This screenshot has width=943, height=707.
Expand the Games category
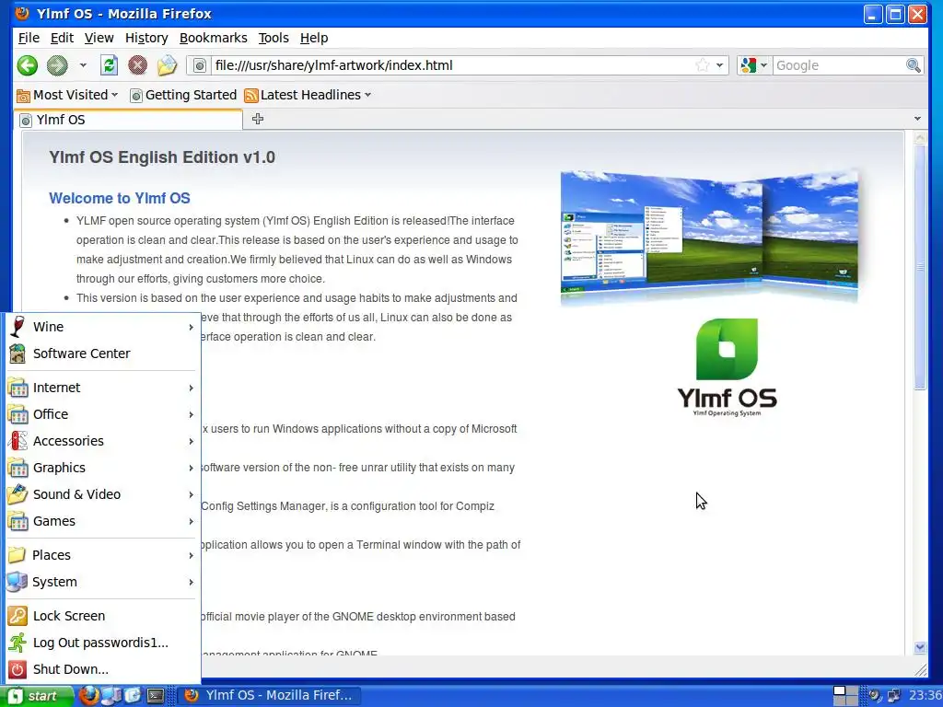[103, 521]
